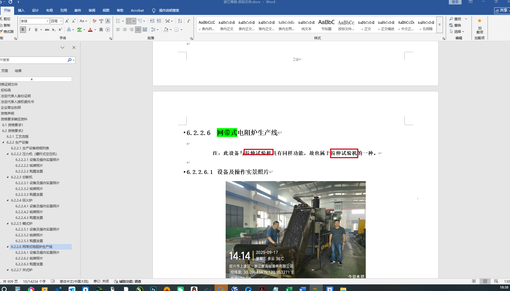Decrease font size with shrink font icon
This screenshot has height=291, width=510.
pyautogui.click(x=74, y=21)
